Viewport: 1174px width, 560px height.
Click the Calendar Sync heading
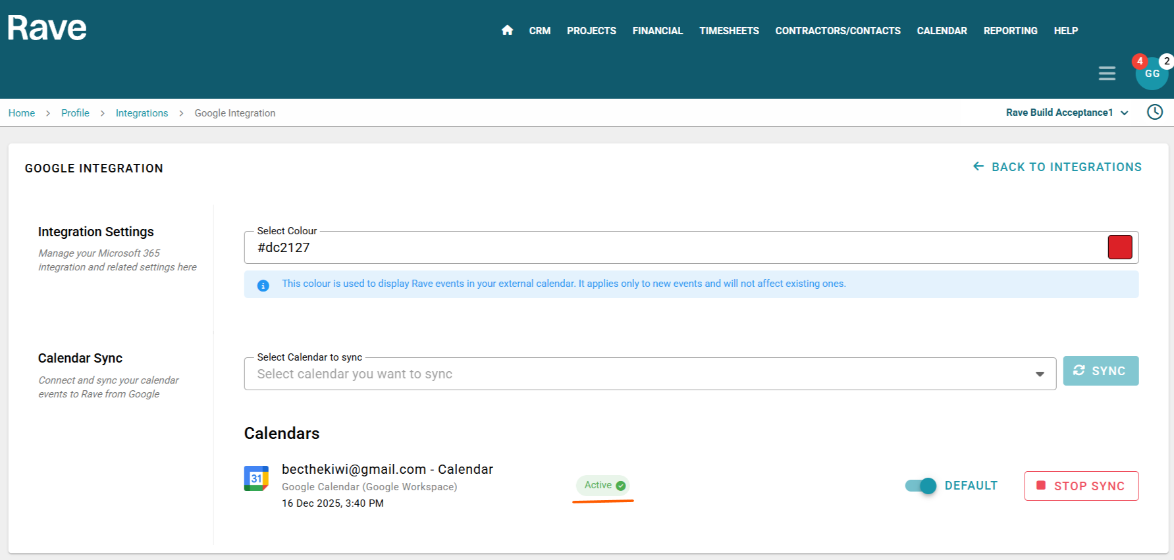pos(80,358)
